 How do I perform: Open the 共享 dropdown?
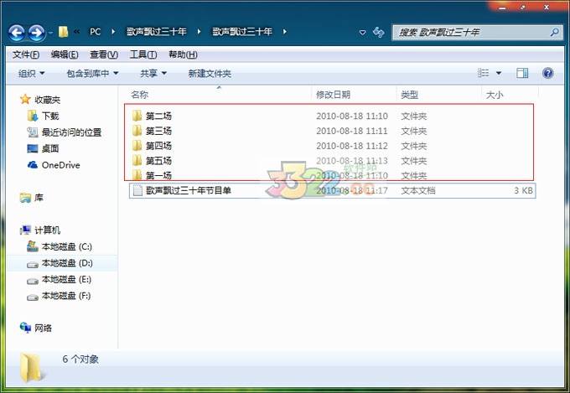pos(153,74)
